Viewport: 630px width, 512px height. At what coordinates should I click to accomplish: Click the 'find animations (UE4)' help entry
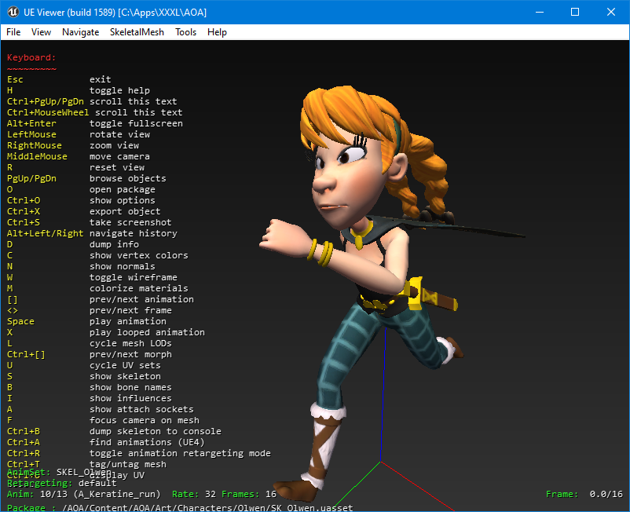coord(147,442)
